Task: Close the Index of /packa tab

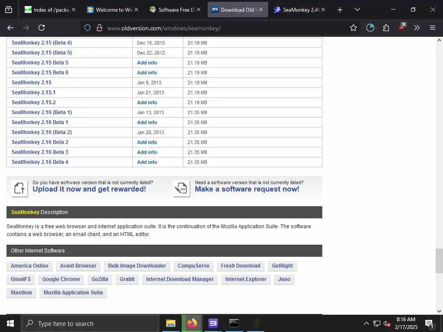Action: [74, 10]
